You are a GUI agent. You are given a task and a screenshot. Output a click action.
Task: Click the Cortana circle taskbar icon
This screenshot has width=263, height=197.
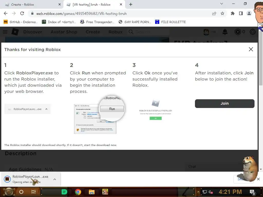[21, 192]
